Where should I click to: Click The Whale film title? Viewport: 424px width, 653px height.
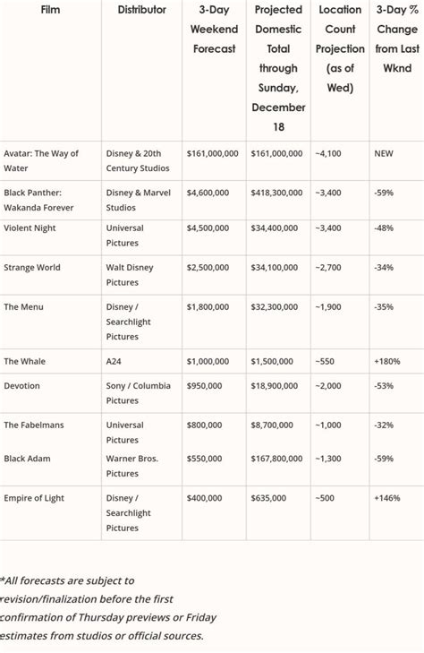click(x=24, y=361)
